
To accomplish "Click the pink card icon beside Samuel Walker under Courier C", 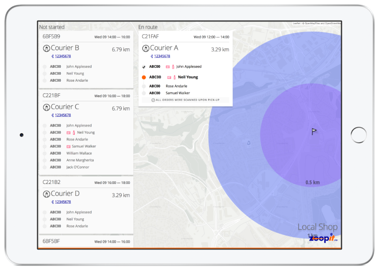I will pyautogui.click(x=68, y=146).
